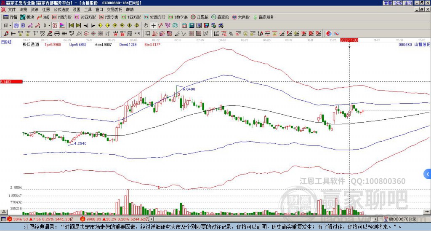This screenshot has width=431, height=231.
Task: Click the Bt=3.4177 value
Action: tap(152, 44)
